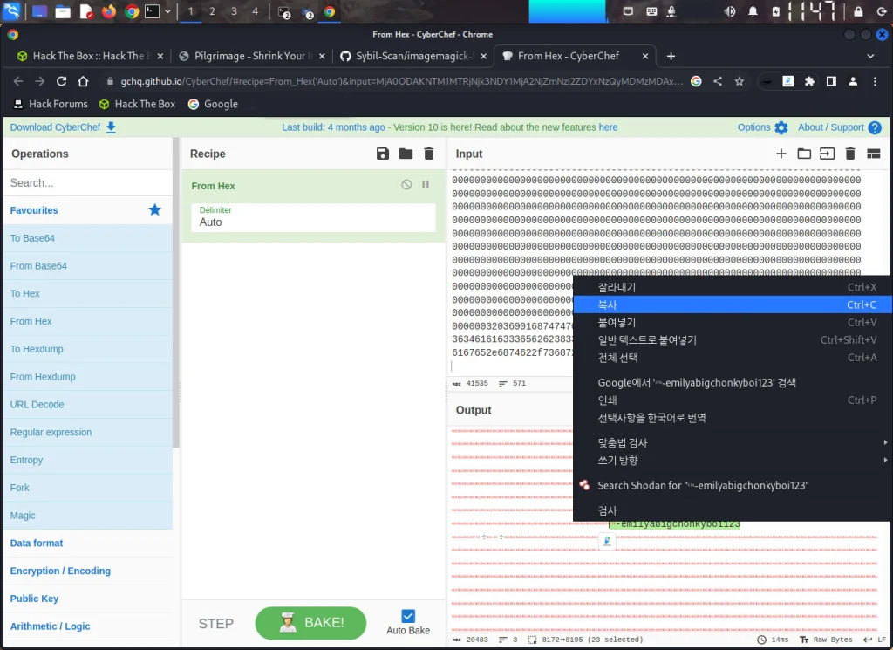
Task: Reload the page in Chrome
Action: (62, 81)
